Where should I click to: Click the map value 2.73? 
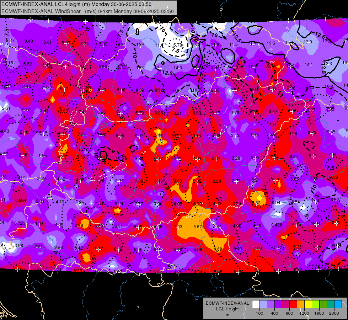pyautogui.click(x=236, y=181)
